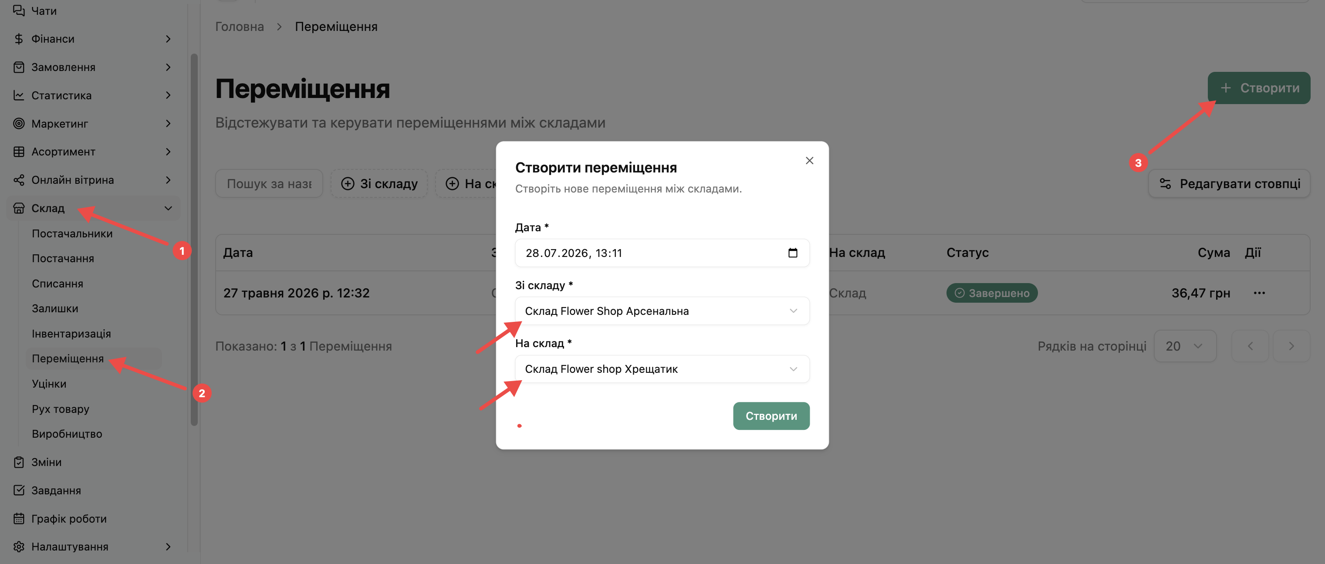Open the three-dots actions menu for 36,47 грн row

coord(1259,293)
